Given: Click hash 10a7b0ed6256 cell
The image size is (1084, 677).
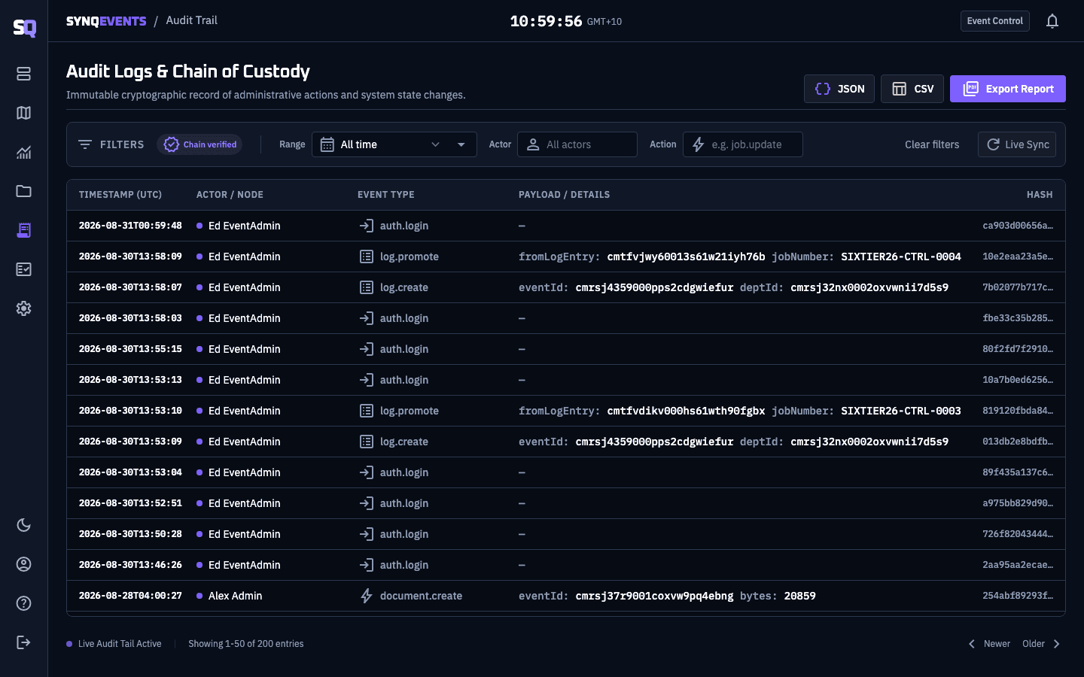Looking at the screenshot, I should click(1018, 380).
